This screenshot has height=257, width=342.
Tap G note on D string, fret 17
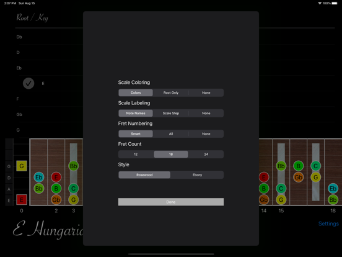[x=315, y=177]
